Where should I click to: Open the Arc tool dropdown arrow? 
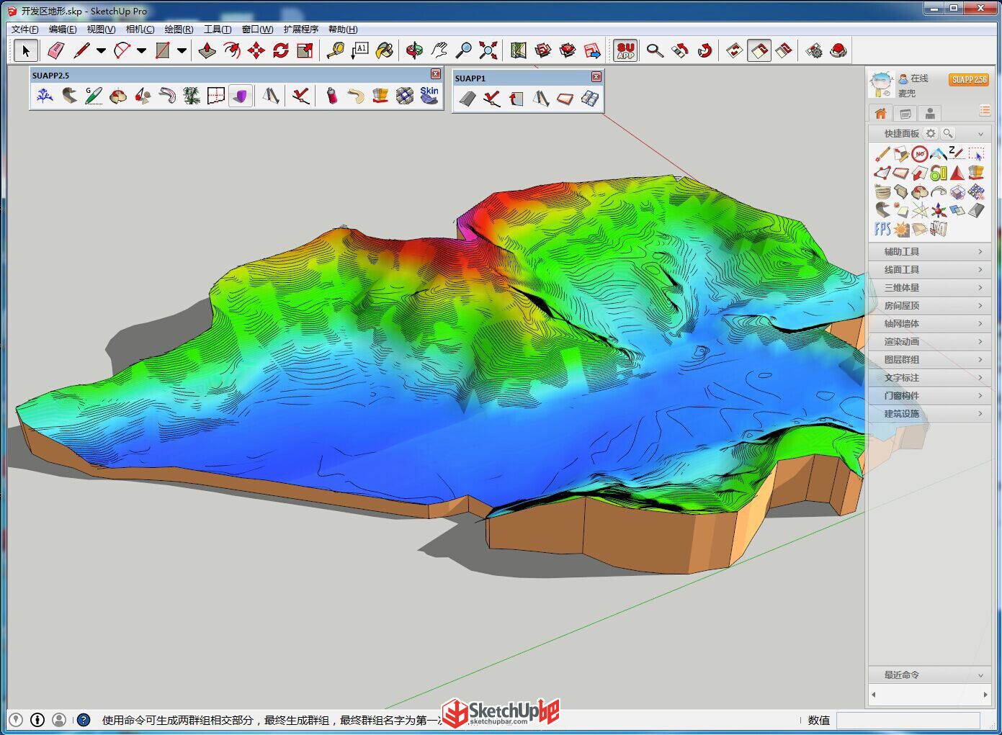pyautogui.click(x=141, y=50)
